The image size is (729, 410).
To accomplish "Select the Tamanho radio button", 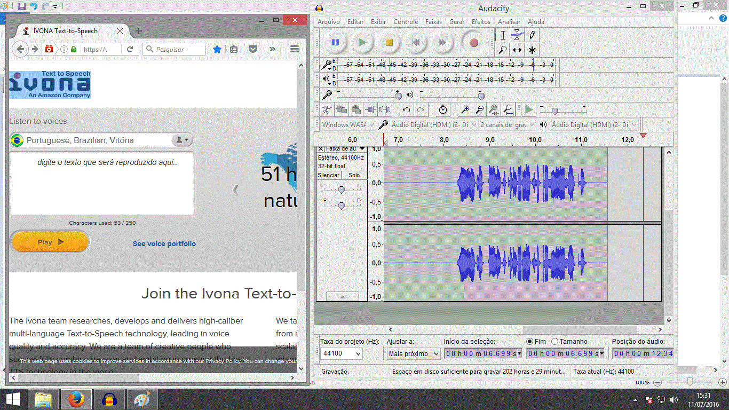I will [555, 341].
